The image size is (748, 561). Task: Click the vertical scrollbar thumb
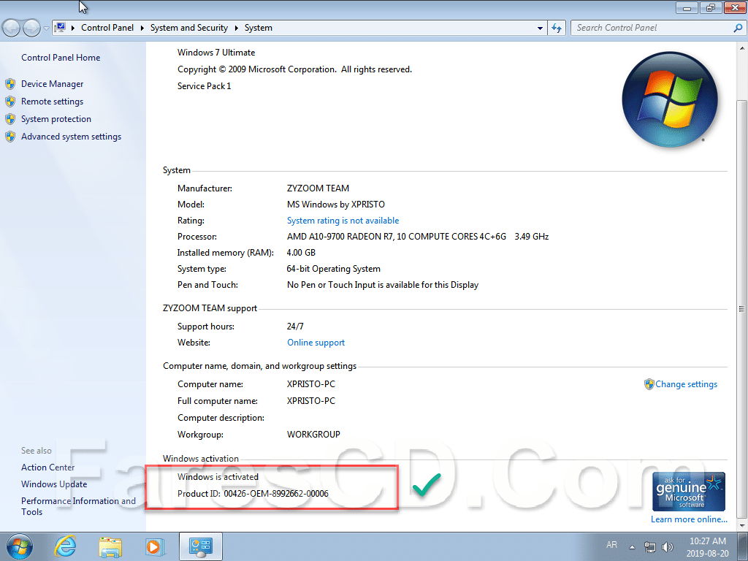coord(742,309)
